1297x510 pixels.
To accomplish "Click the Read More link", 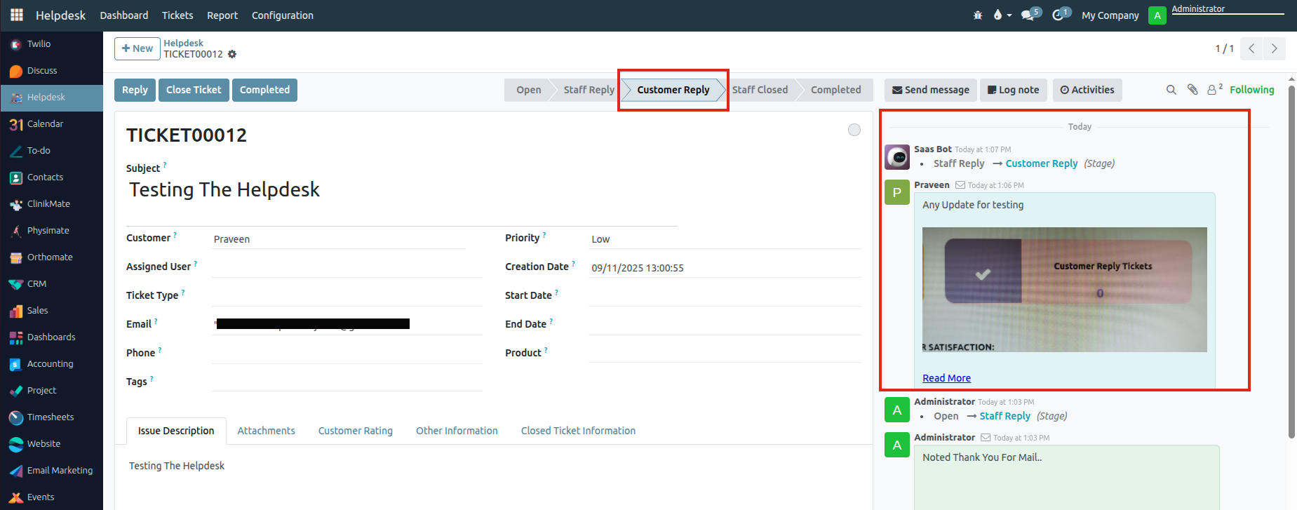I will coord(946,378).
